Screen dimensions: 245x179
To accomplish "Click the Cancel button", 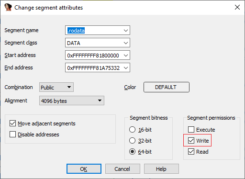I will click(122, 169).
